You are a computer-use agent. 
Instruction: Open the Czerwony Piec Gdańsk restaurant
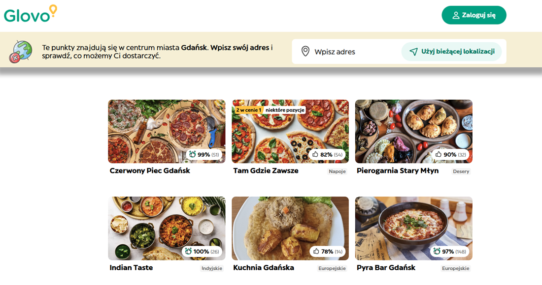166,131
